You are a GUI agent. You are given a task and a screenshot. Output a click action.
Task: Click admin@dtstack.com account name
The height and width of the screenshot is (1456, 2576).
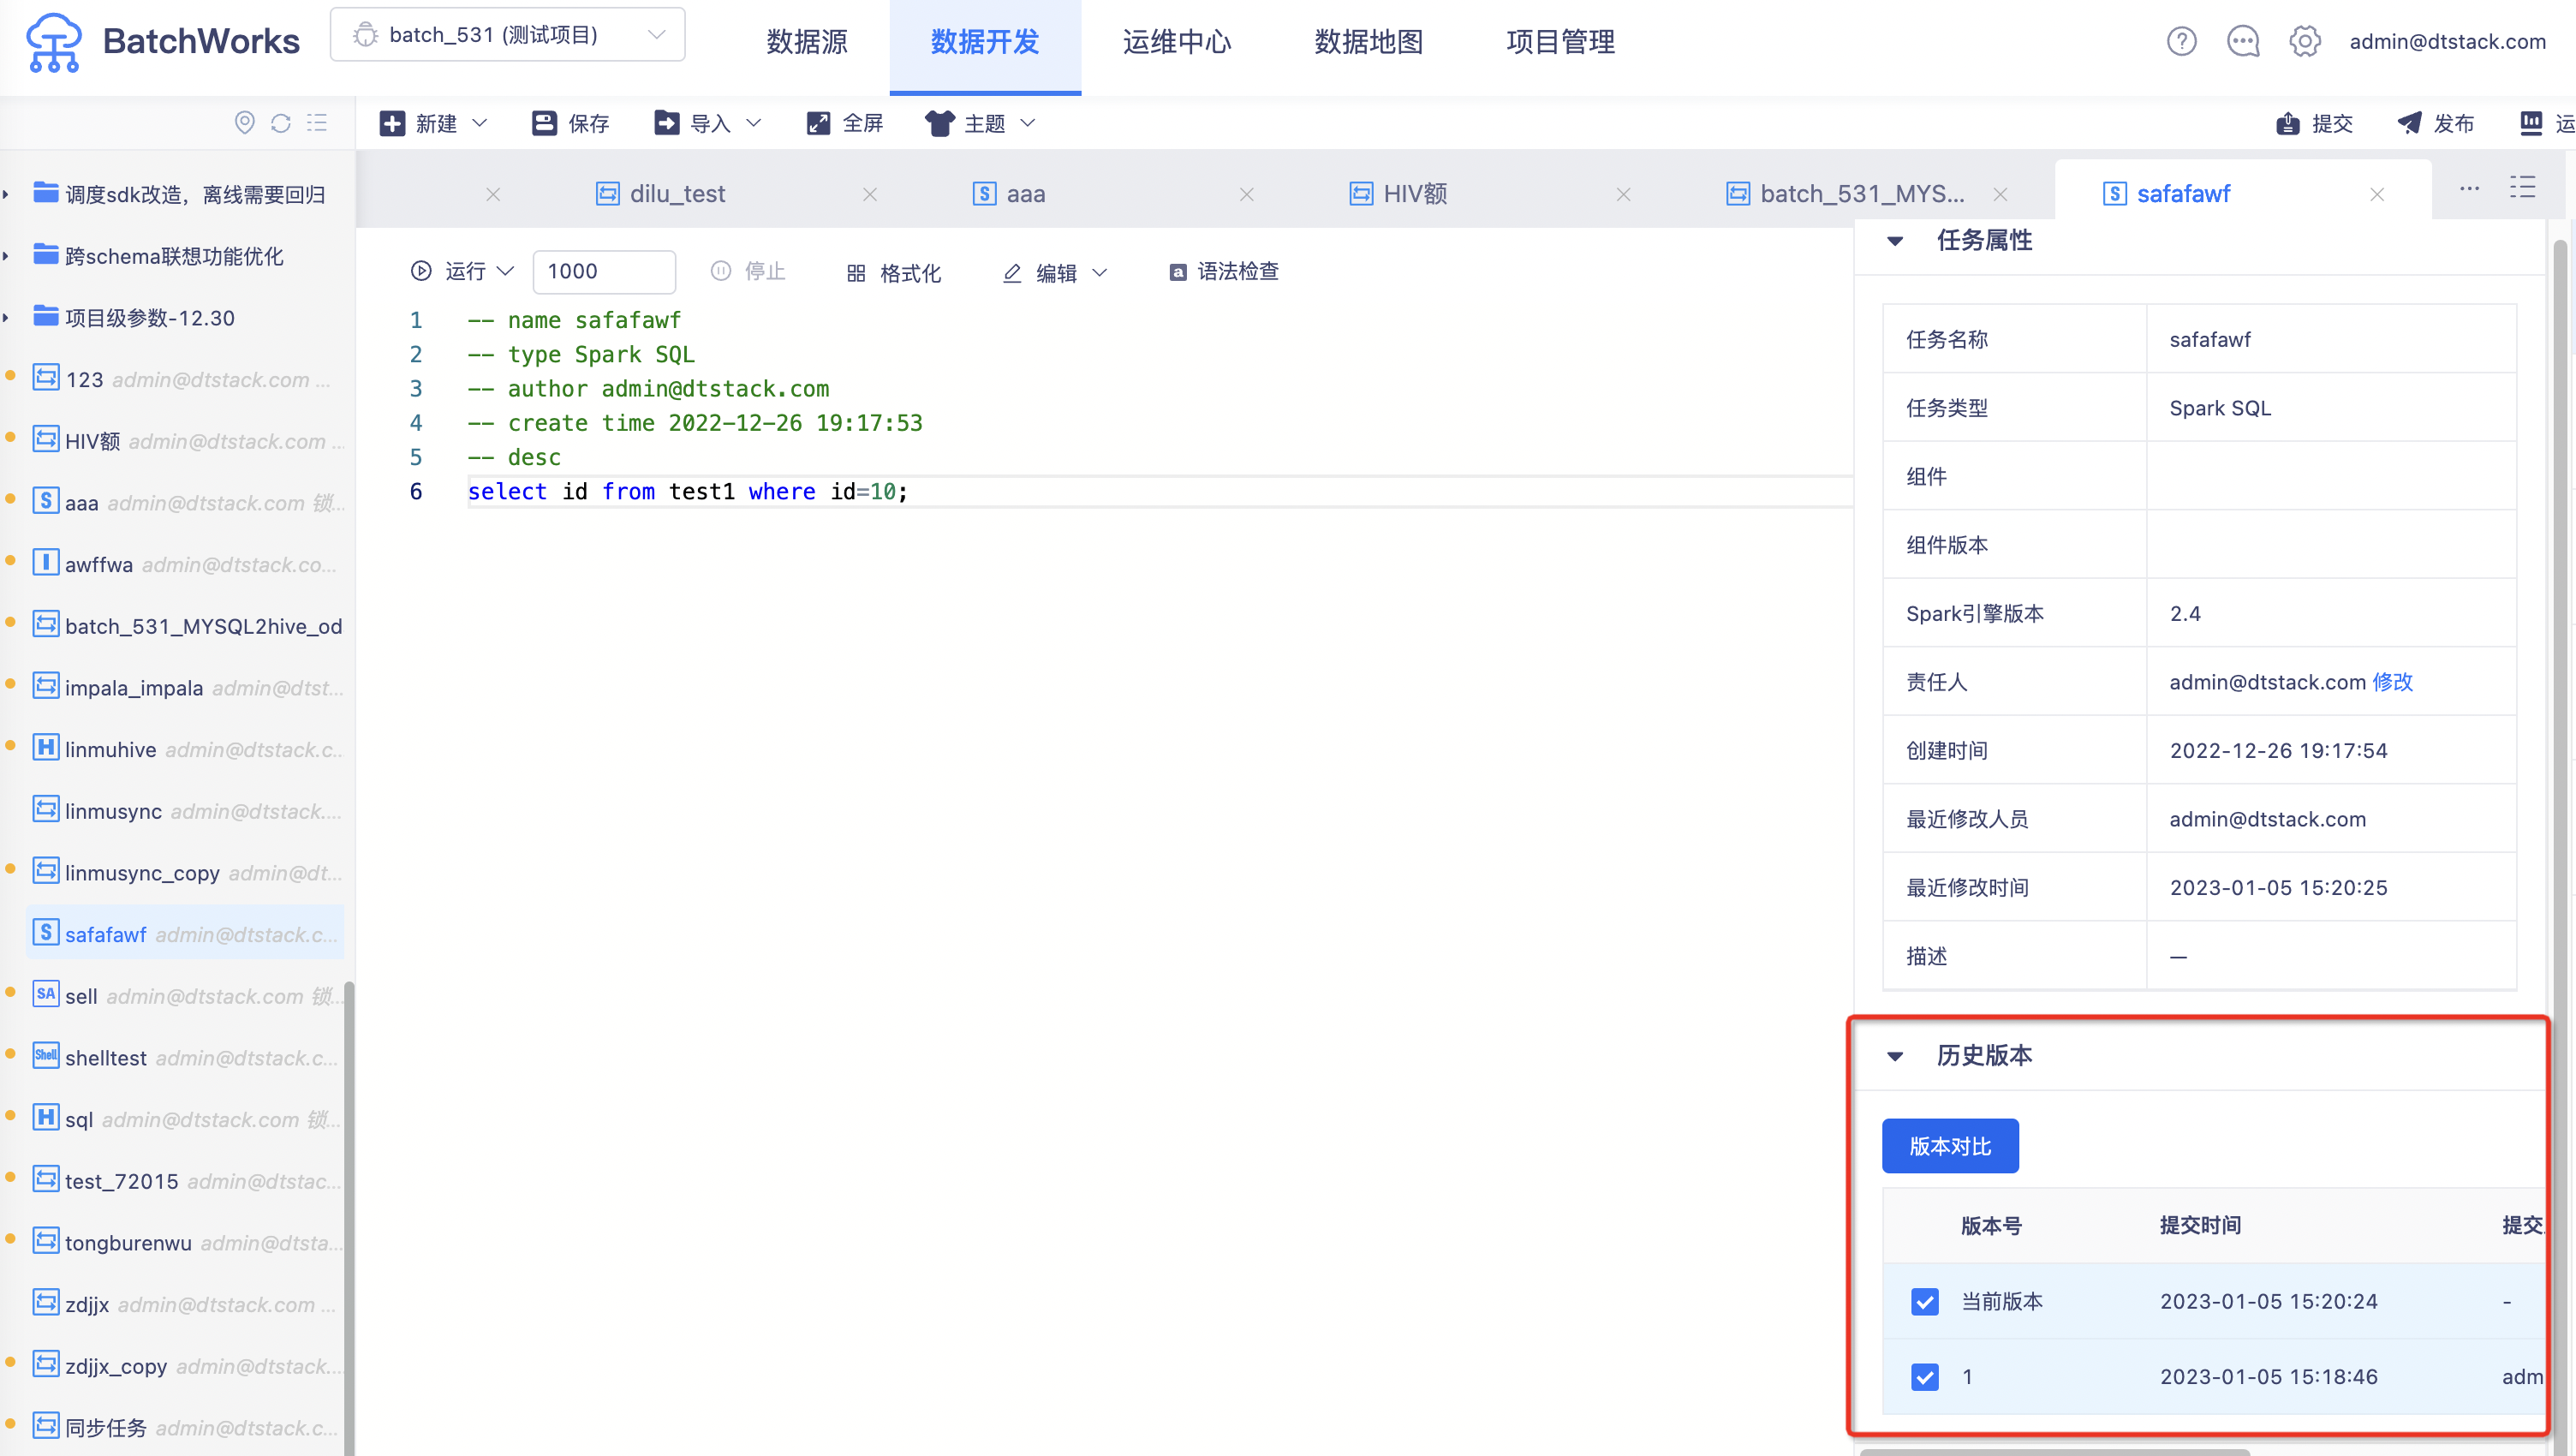tap(2447, 41)
